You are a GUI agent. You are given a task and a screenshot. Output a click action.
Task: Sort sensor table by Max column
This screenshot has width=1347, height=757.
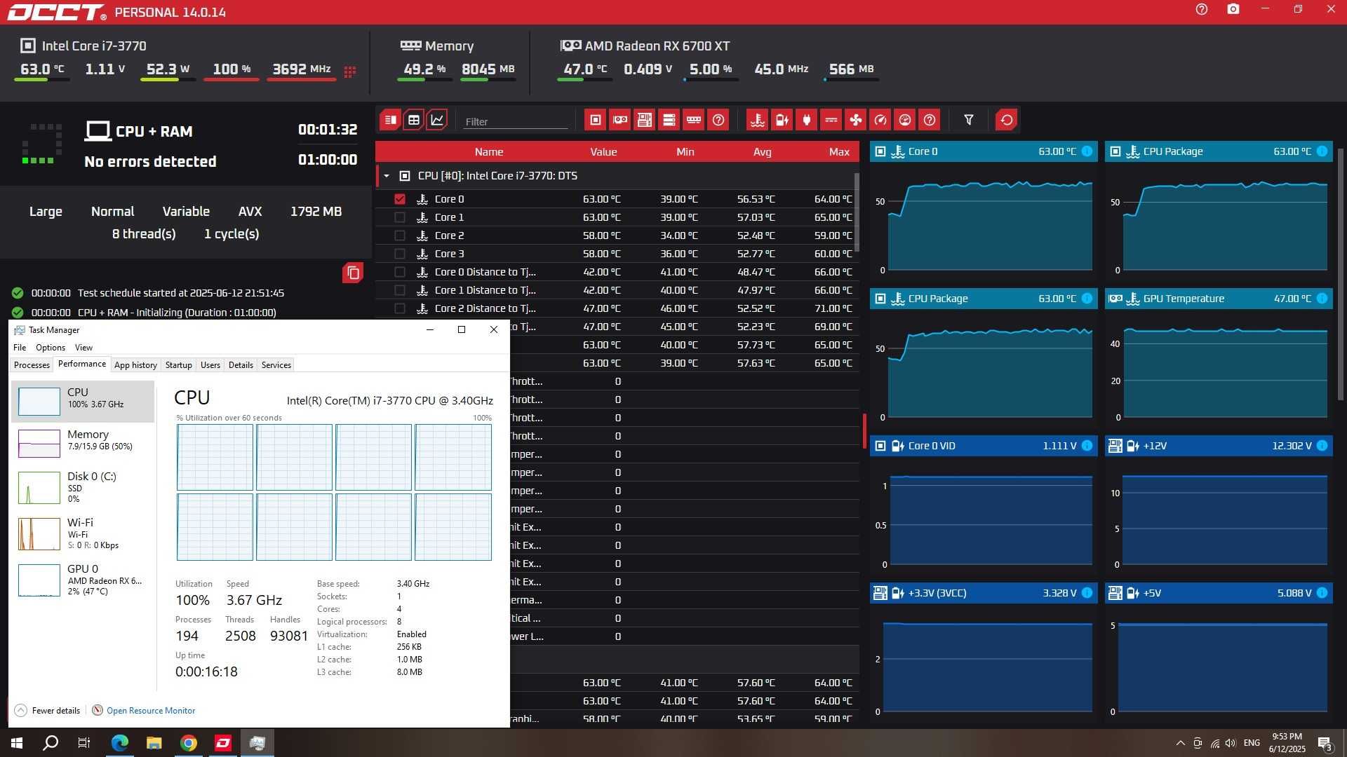[x=839, y=152]
